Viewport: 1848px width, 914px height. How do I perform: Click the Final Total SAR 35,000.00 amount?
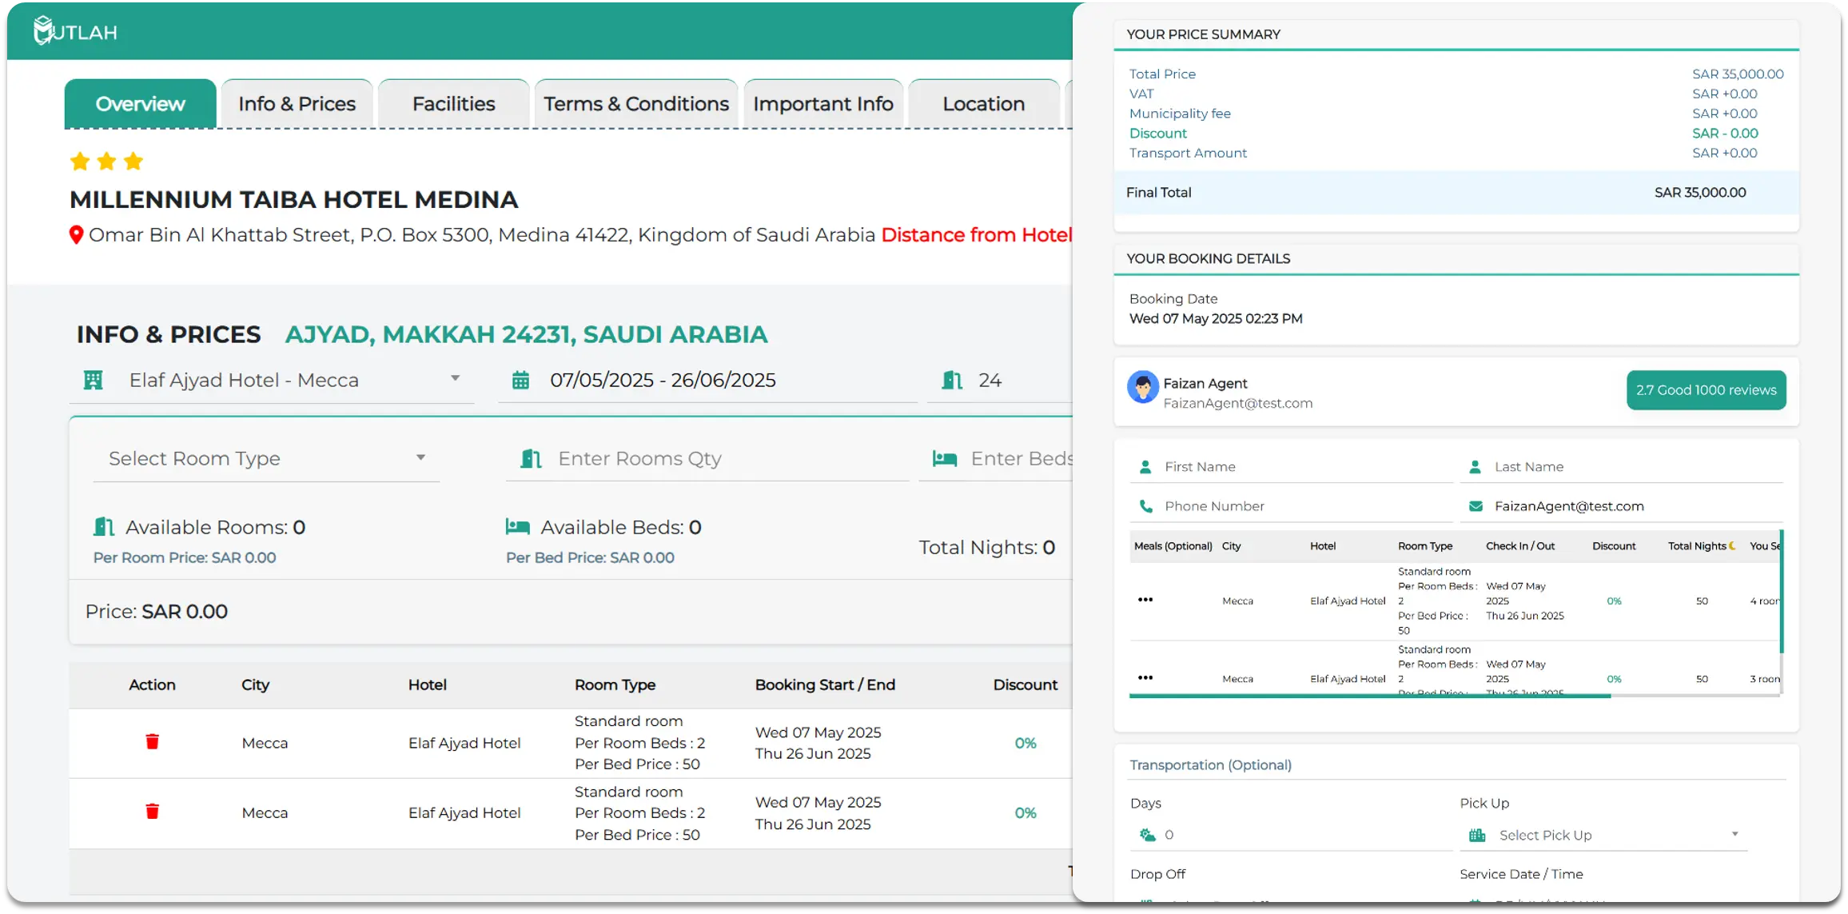click(x=1700, y=193)
